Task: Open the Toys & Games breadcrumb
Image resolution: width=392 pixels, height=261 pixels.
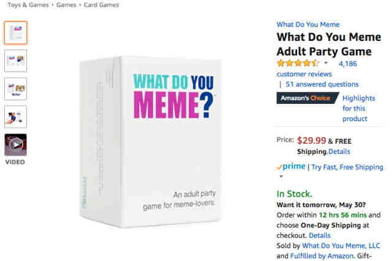Action: [28, 5]
